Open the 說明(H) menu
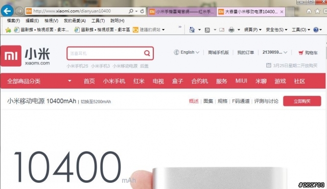Image resolution: width=327 pixels, height=189 pixels. click(x=117, y=20)
